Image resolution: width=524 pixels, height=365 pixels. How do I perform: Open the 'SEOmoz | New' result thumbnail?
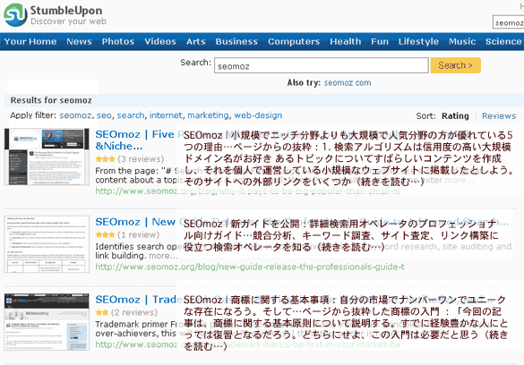tap(47, 244)
